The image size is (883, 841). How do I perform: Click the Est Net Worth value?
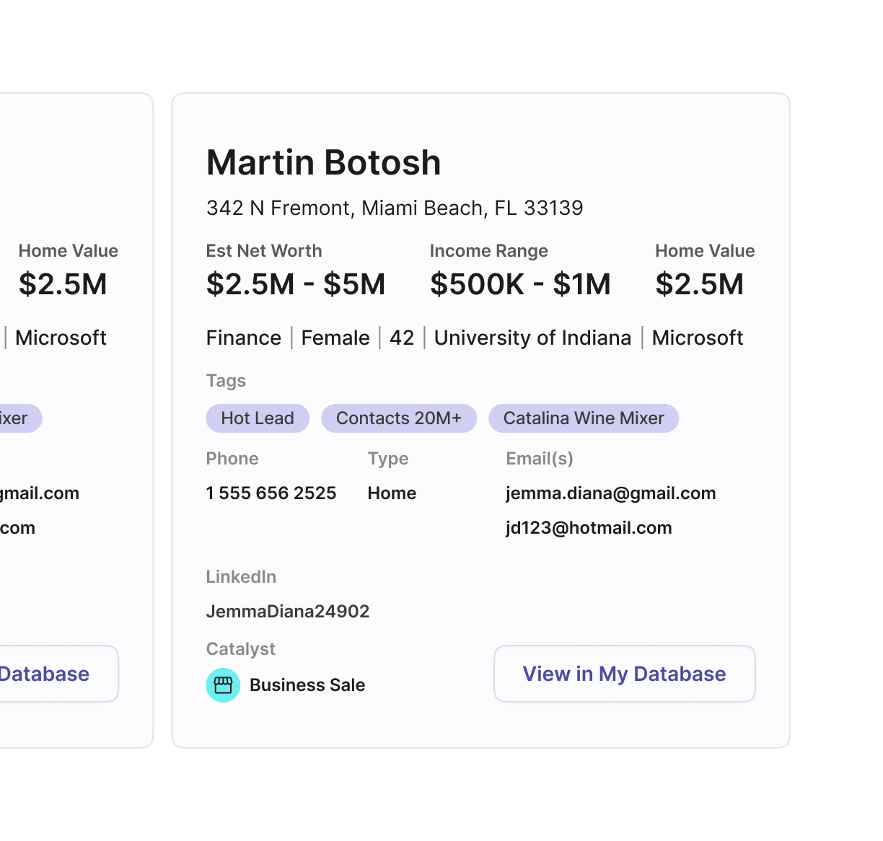(x=296, y=284)
